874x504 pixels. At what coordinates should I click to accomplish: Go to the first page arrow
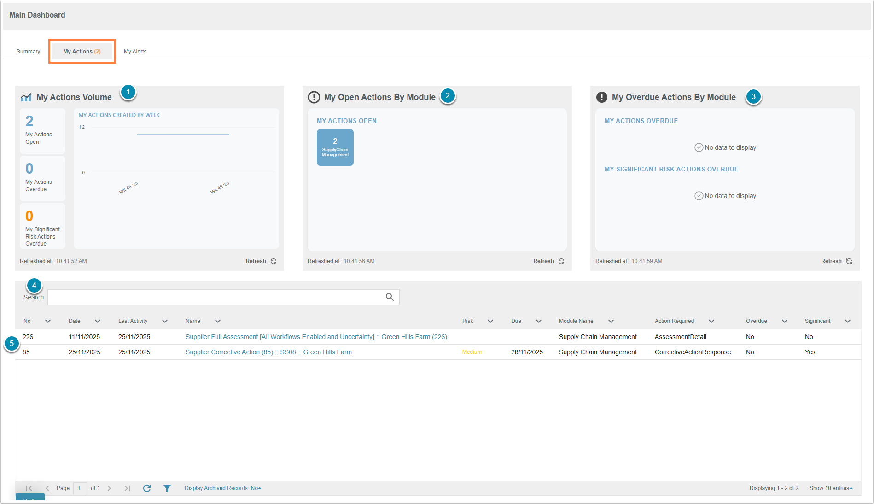[x=29, y=488]
